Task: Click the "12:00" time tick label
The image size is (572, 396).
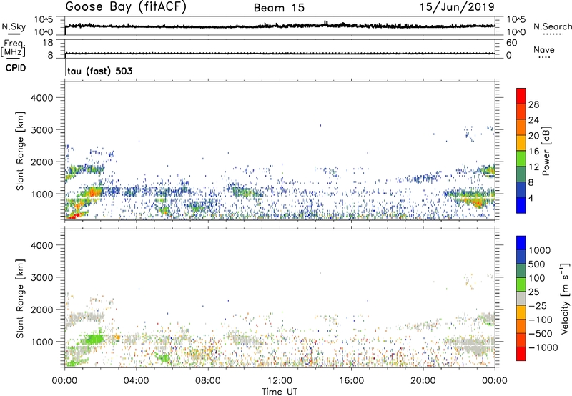Action: tap(280, 381)
